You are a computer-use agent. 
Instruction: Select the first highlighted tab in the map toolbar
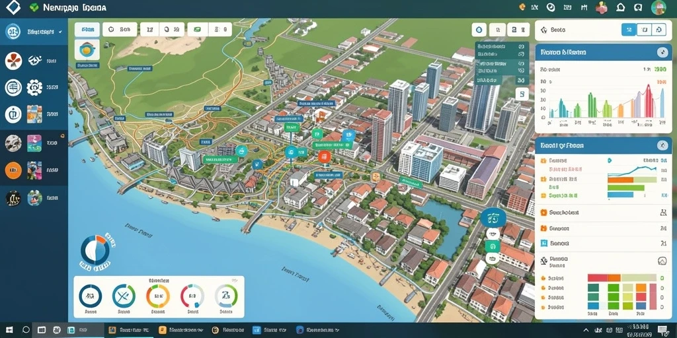click(88, 29)
